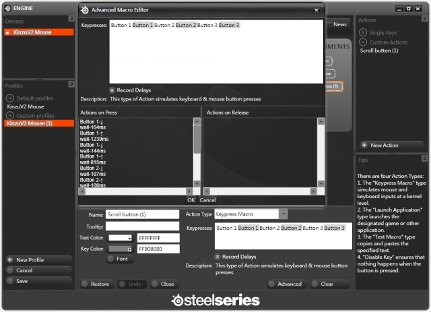
Task: Close the Advanced Macro Editor dialog
Action: pos(317,10)
